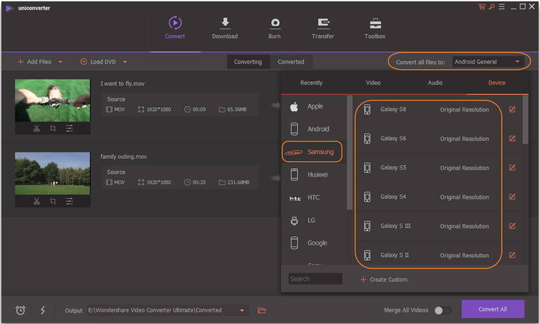The width and height of the screenshot is (540, 324).
Task: Open the Recently tab
Action: click(x=312, y=82)
